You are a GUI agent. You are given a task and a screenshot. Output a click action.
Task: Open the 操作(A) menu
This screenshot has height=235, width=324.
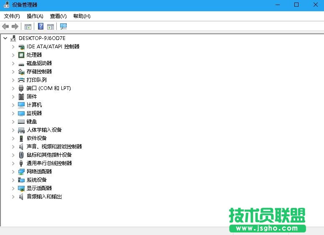tap(35, 16)
